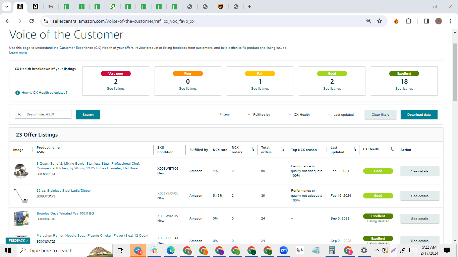Click the teal Search button

[88, 114]
